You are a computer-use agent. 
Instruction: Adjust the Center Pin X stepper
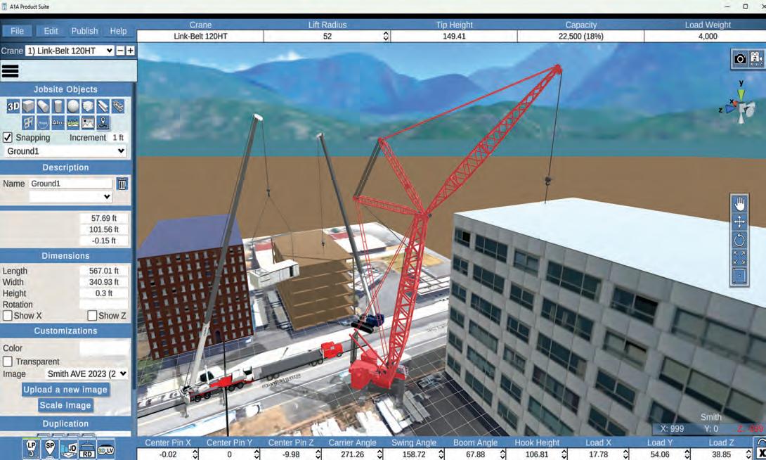tap(195, 454)
